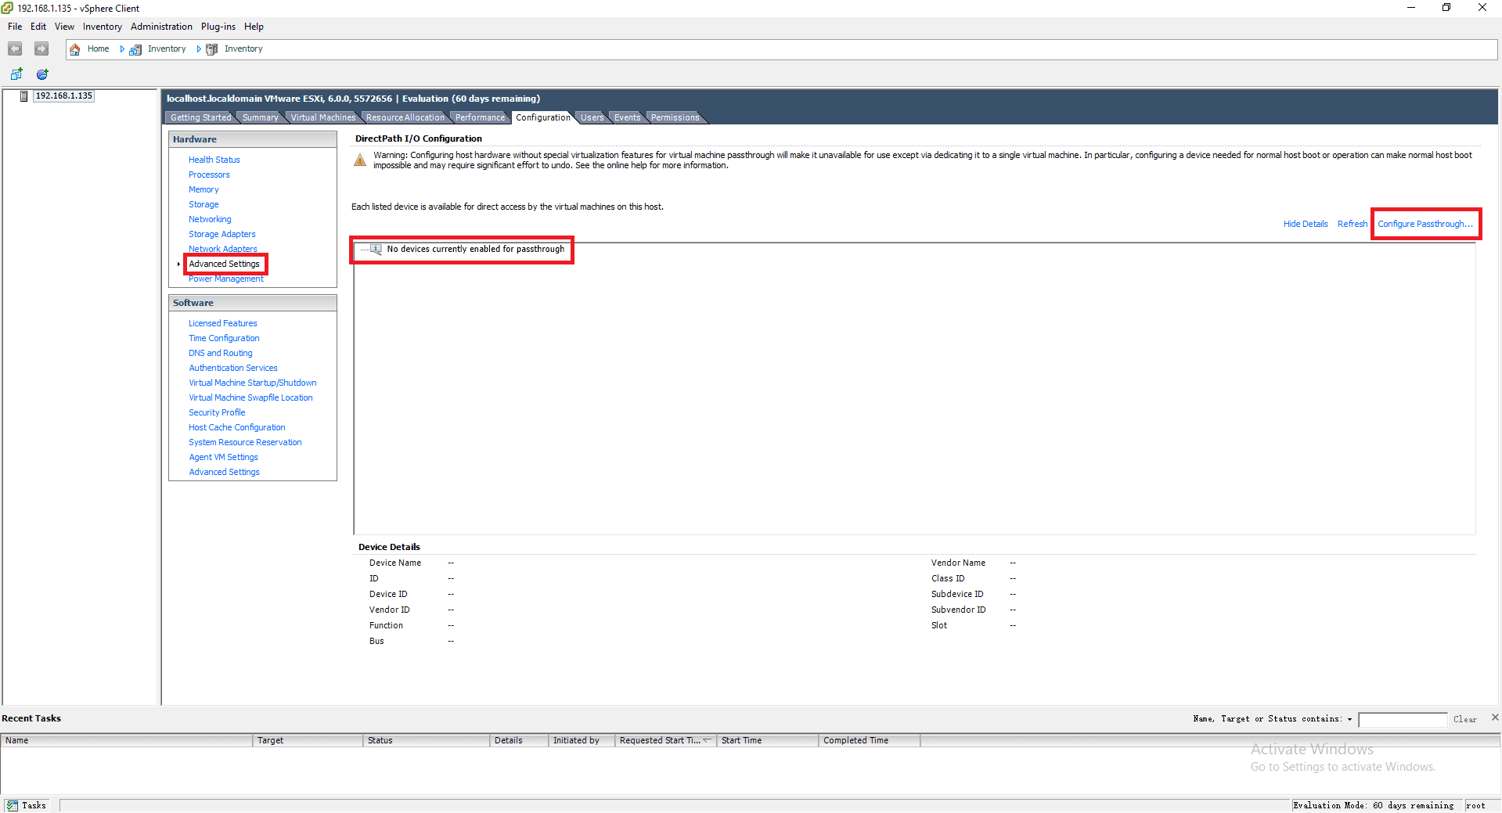Screen dimensions: 1502x813
Task: Open Health Status hardware settings
Action: point(214,160)
